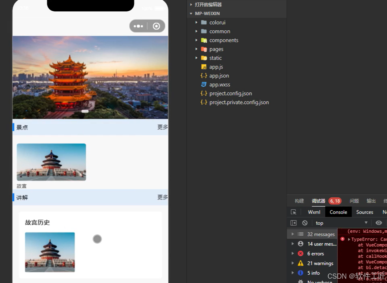The width and height of the screenshot is (387, 283).
Task: Open app.js in the file tree
Action: tap(216, 67)
